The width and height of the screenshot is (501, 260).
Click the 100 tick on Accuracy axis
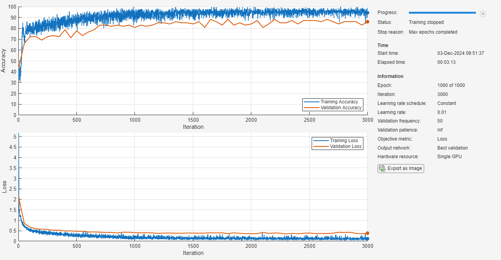tap(12, 7)
